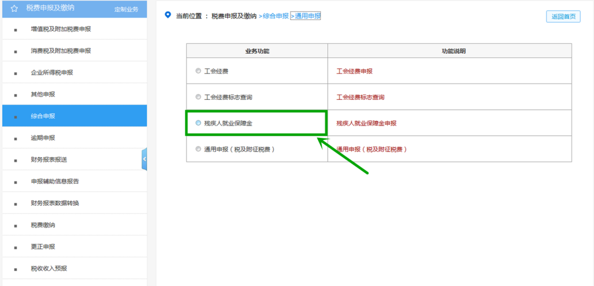Viewport: 594px width, 286px height.
Task: Open 消费税及附加税费申报 menu item
Action: coord(75,51)
